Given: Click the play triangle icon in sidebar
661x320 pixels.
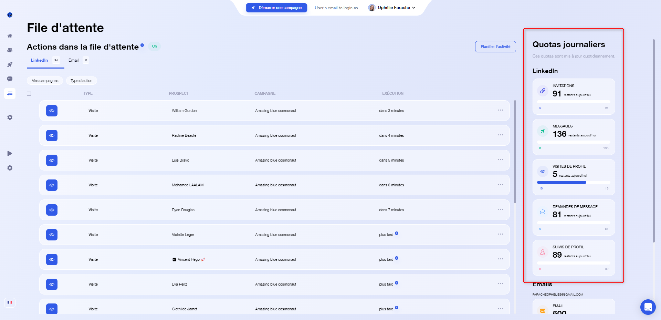Looking at the screenshot, I should coord(10,153).
